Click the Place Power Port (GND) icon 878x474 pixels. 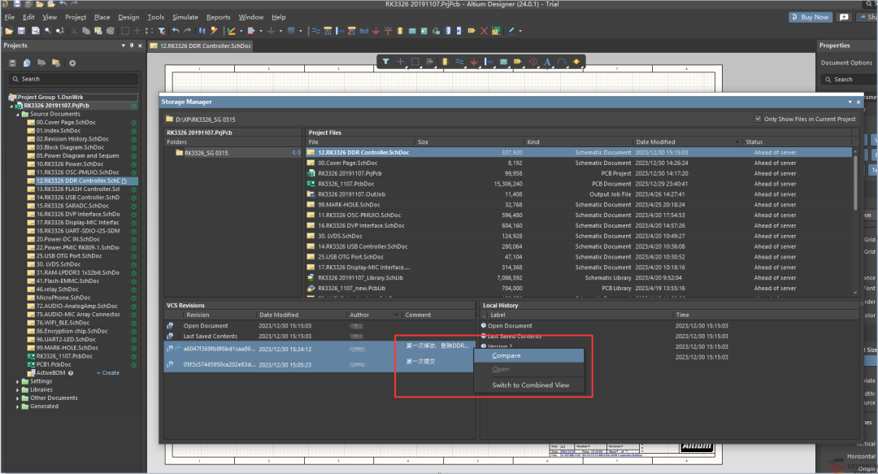[474, 62]
